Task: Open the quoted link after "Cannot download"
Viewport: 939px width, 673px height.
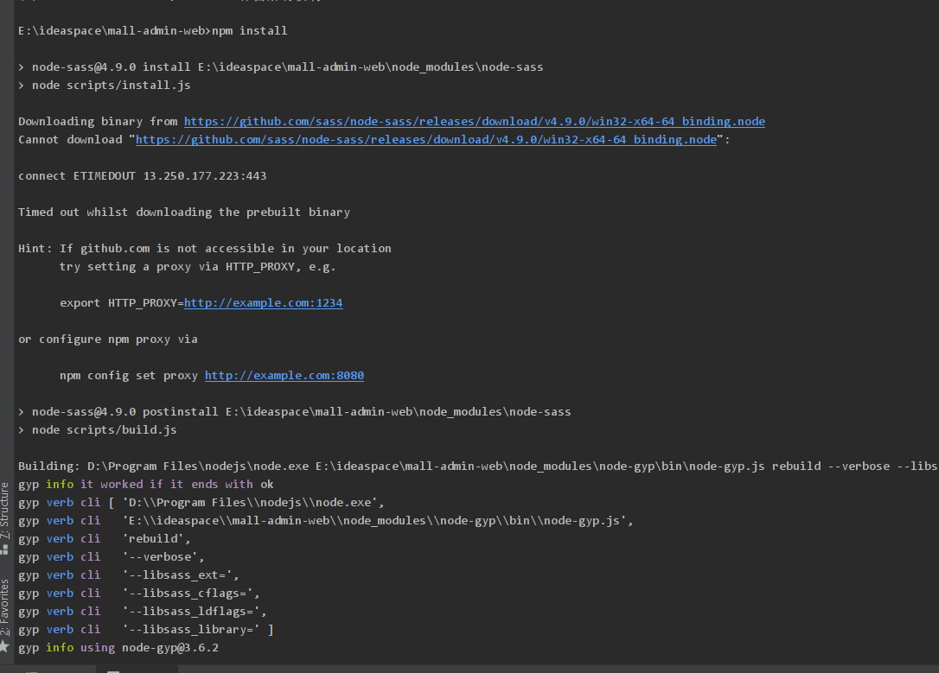Action: [x=425, y=140]
